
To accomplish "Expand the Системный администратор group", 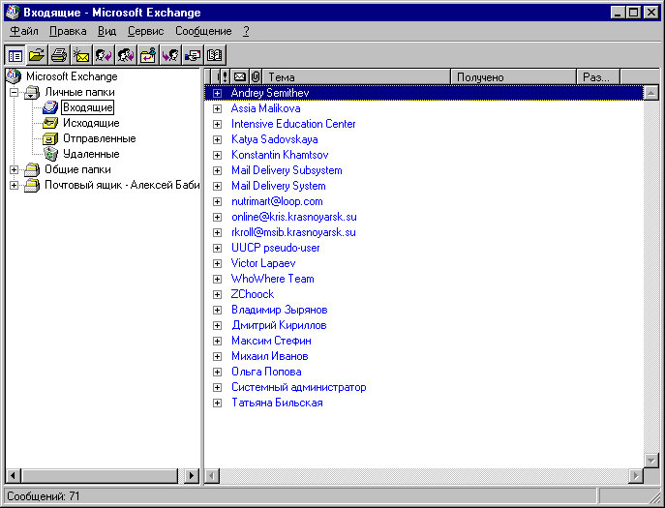I will point(217,388).
